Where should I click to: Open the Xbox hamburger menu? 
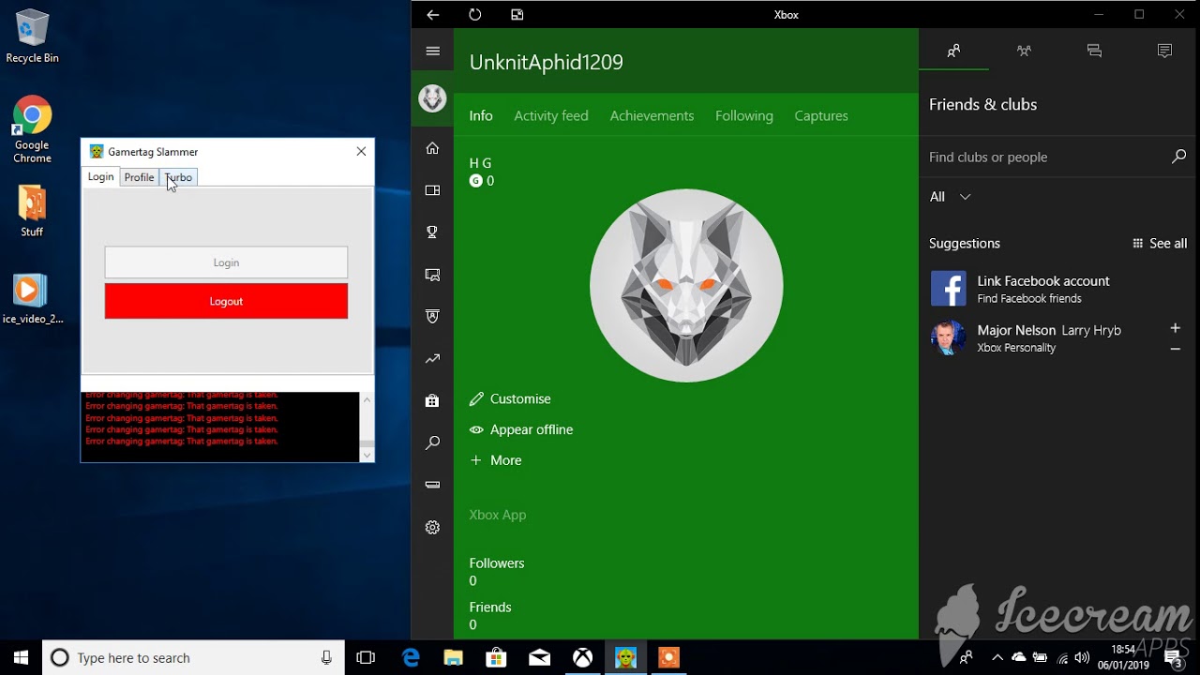coord(432,52)
